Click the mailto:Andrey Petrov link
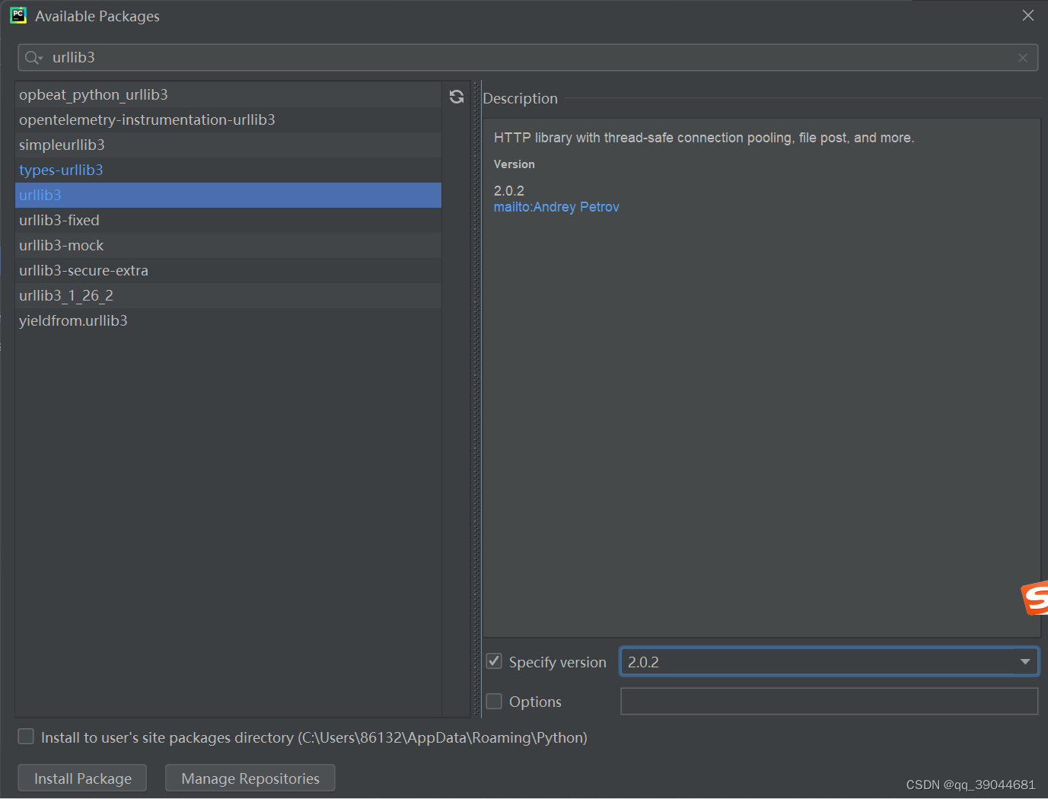1048x799 pixels. pos(556,206)
